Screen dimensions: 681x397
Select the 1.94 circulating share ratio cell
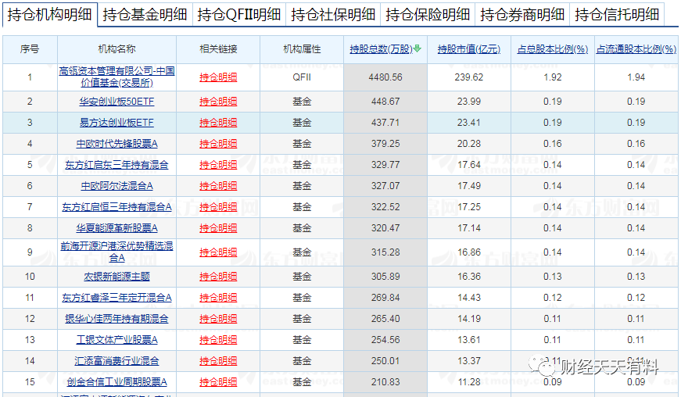point(636,77)
